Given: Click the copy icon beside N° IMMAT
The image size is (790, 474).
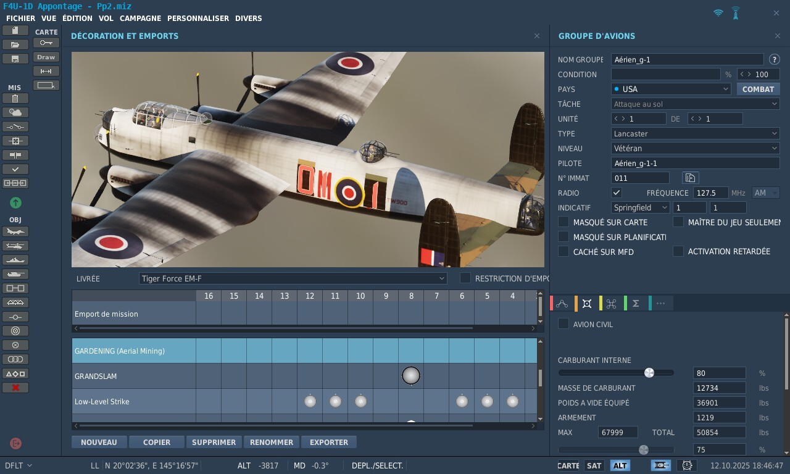Looking at the screenshot, I should tap(689, 178).
